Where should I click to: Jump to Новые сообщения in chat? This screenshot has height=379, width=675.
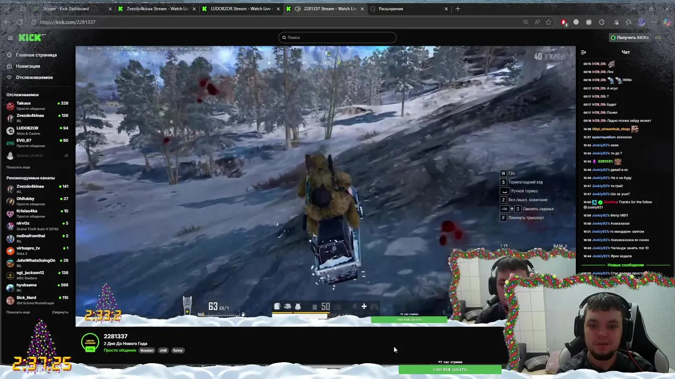[x=625, y=265]
